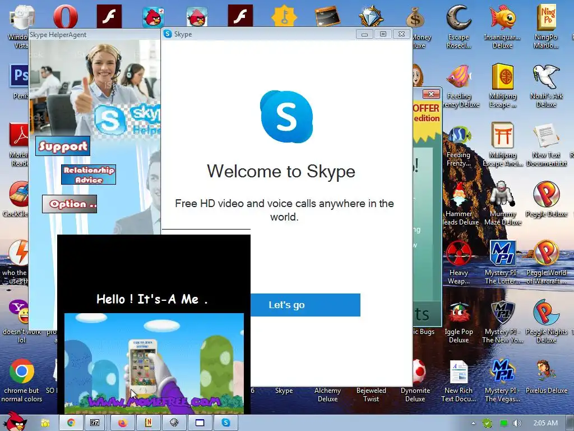Screen dimensions: 574x431
Task: Open the 2:05 AM taskbar clock
Action: click(x=545, y=423)
